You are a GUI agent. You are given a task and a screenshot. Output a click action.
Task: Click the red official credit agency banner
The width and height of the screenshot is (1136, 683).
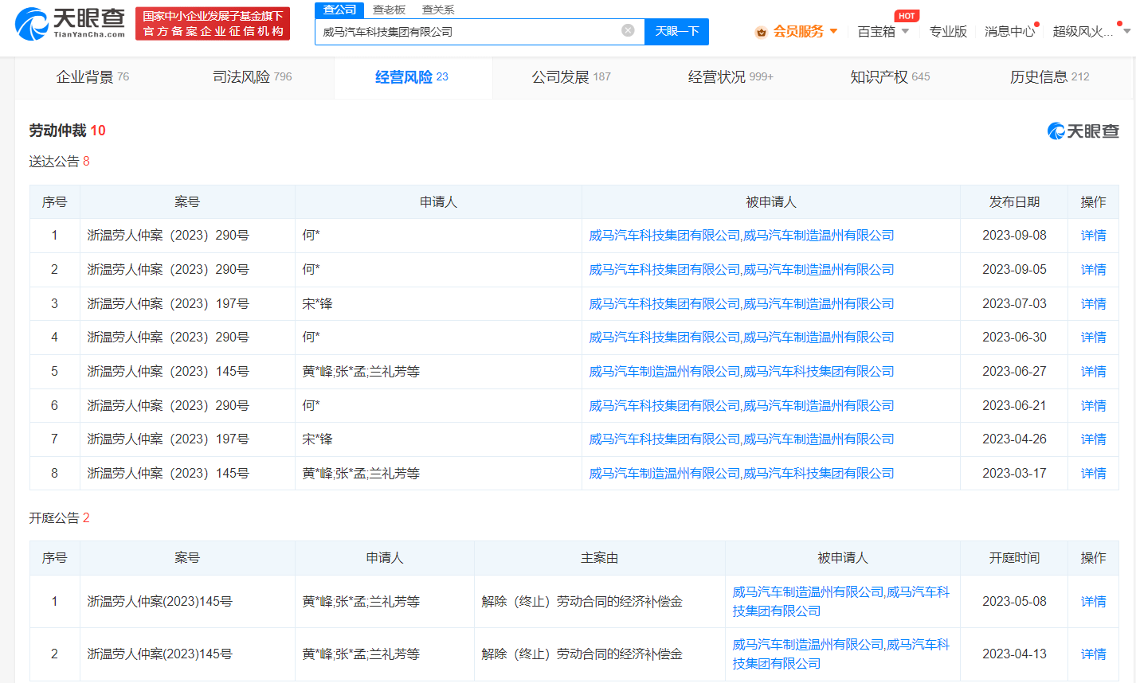(x=213, y=24)
